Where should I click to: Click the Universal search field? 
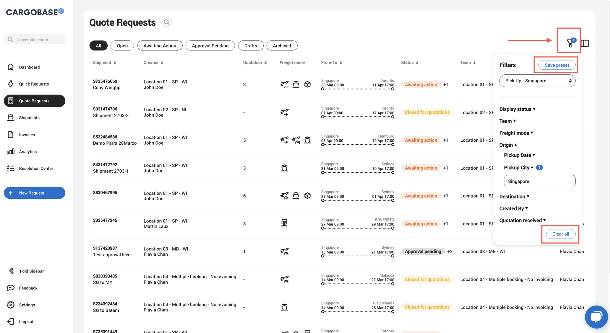click(x=35, y=39)
